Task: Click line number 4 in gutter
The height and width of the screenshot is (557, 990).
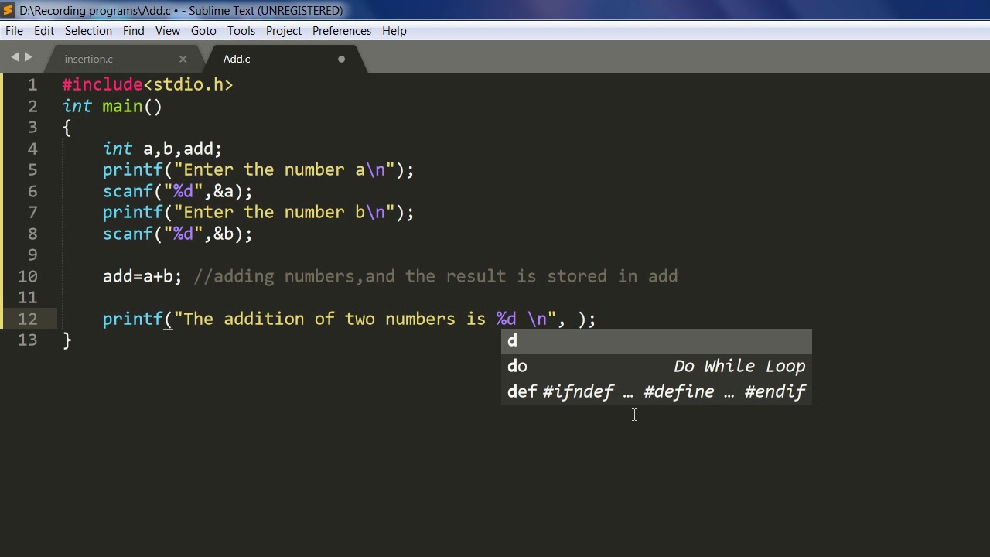Action: pos(32,149)
